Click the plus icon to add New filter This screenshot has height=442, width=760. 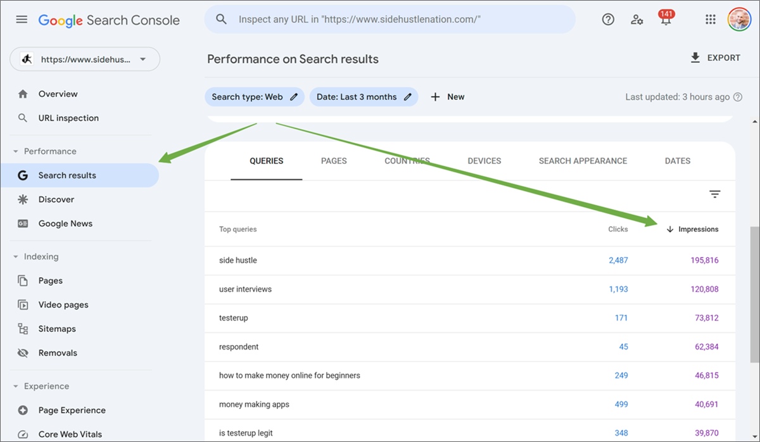(x=435, y=97)
